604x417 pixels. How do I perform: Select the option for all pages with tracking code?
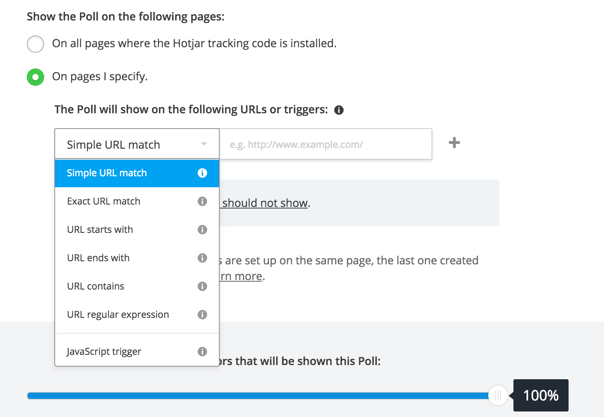(x=35, y=44)
